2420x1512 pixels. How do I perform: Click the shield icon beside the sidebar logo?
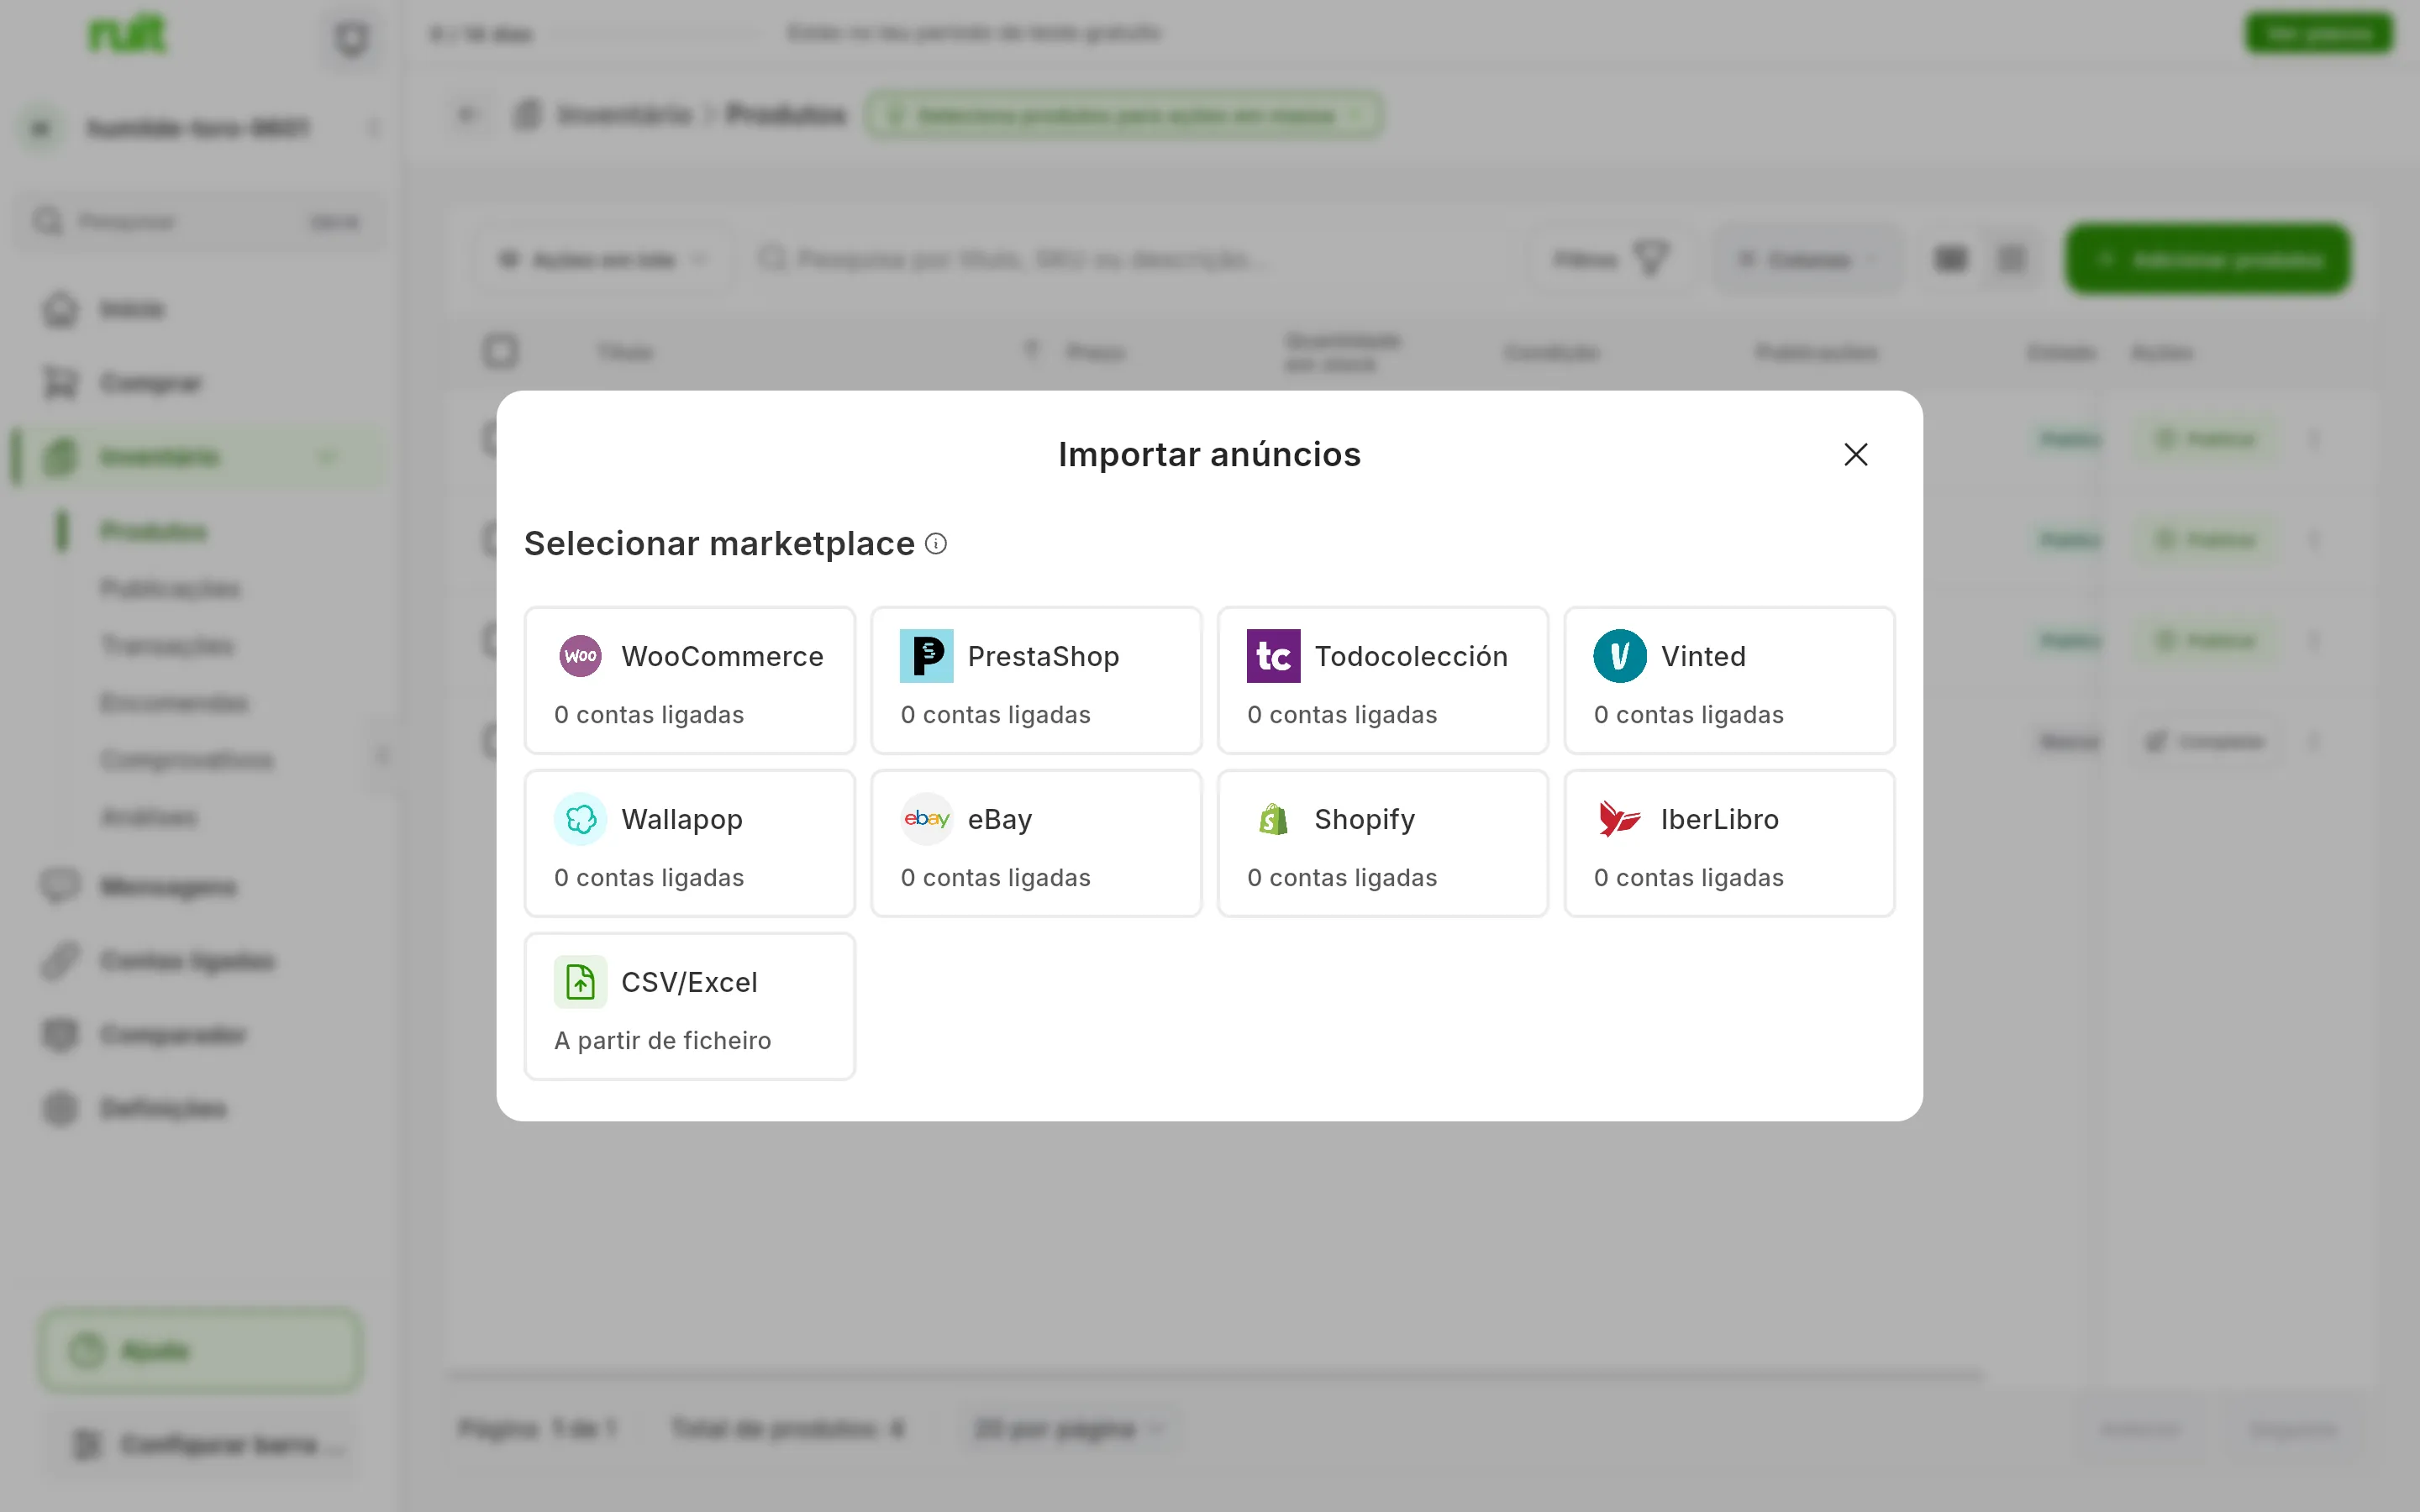coord(351,40)
